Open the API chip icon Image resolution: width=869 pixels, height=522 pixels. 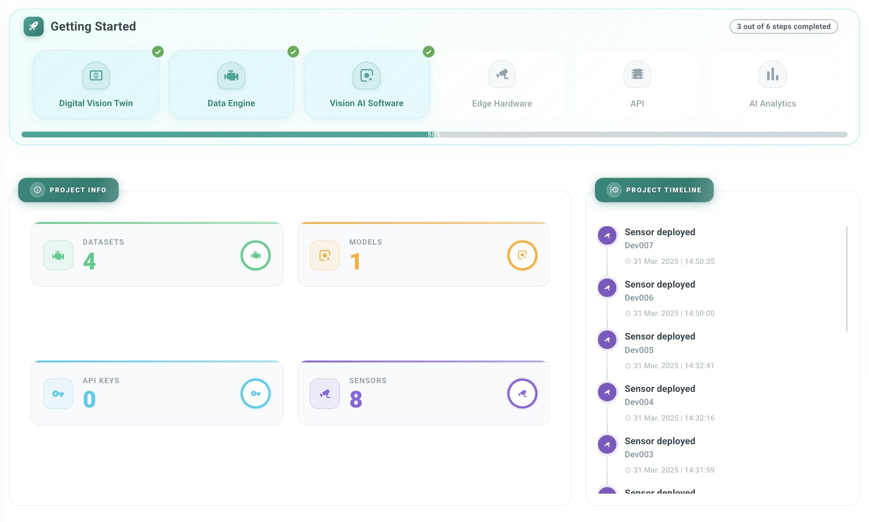pos(637,74)
